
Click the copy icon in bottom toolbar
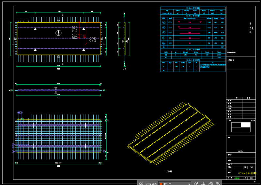coord(210,184)
